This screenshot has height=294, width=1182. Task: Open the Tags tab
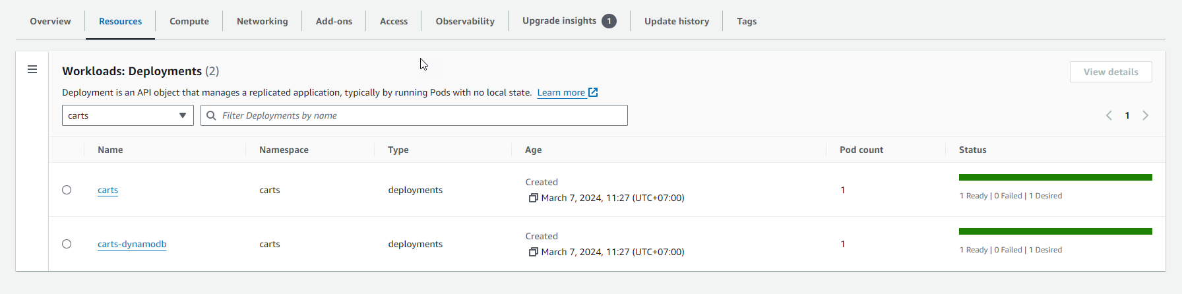click(747, 21)
